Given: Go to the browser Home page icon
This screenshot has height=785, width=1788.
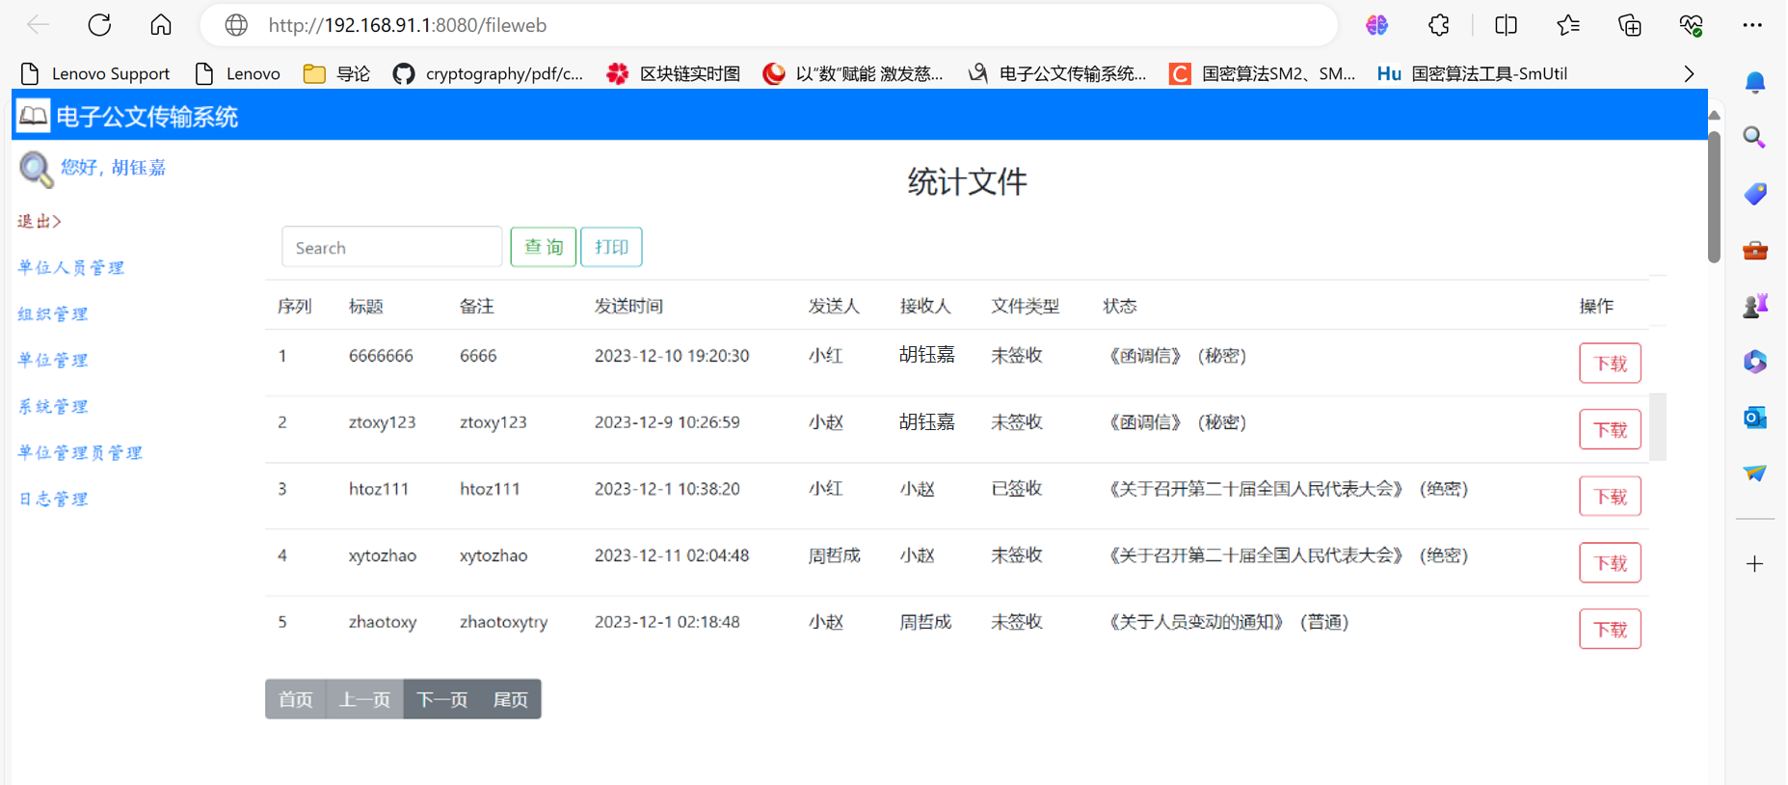Looking at the screenshot, I should click(161, 25).
